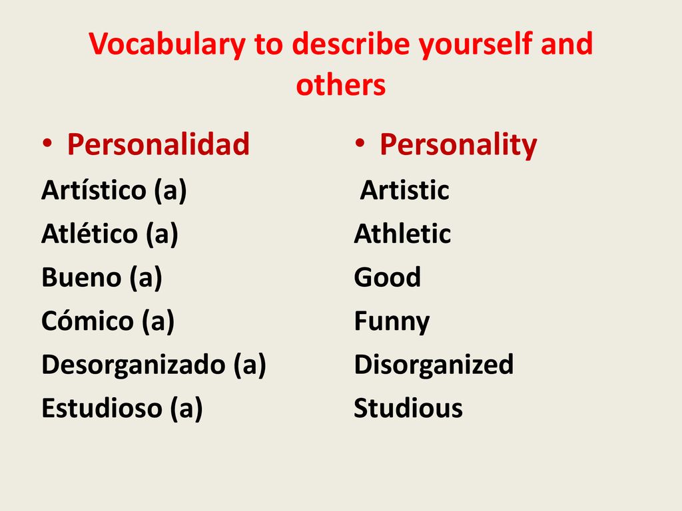Click the English word 'Disorganized'

click(x=434, y=365)
